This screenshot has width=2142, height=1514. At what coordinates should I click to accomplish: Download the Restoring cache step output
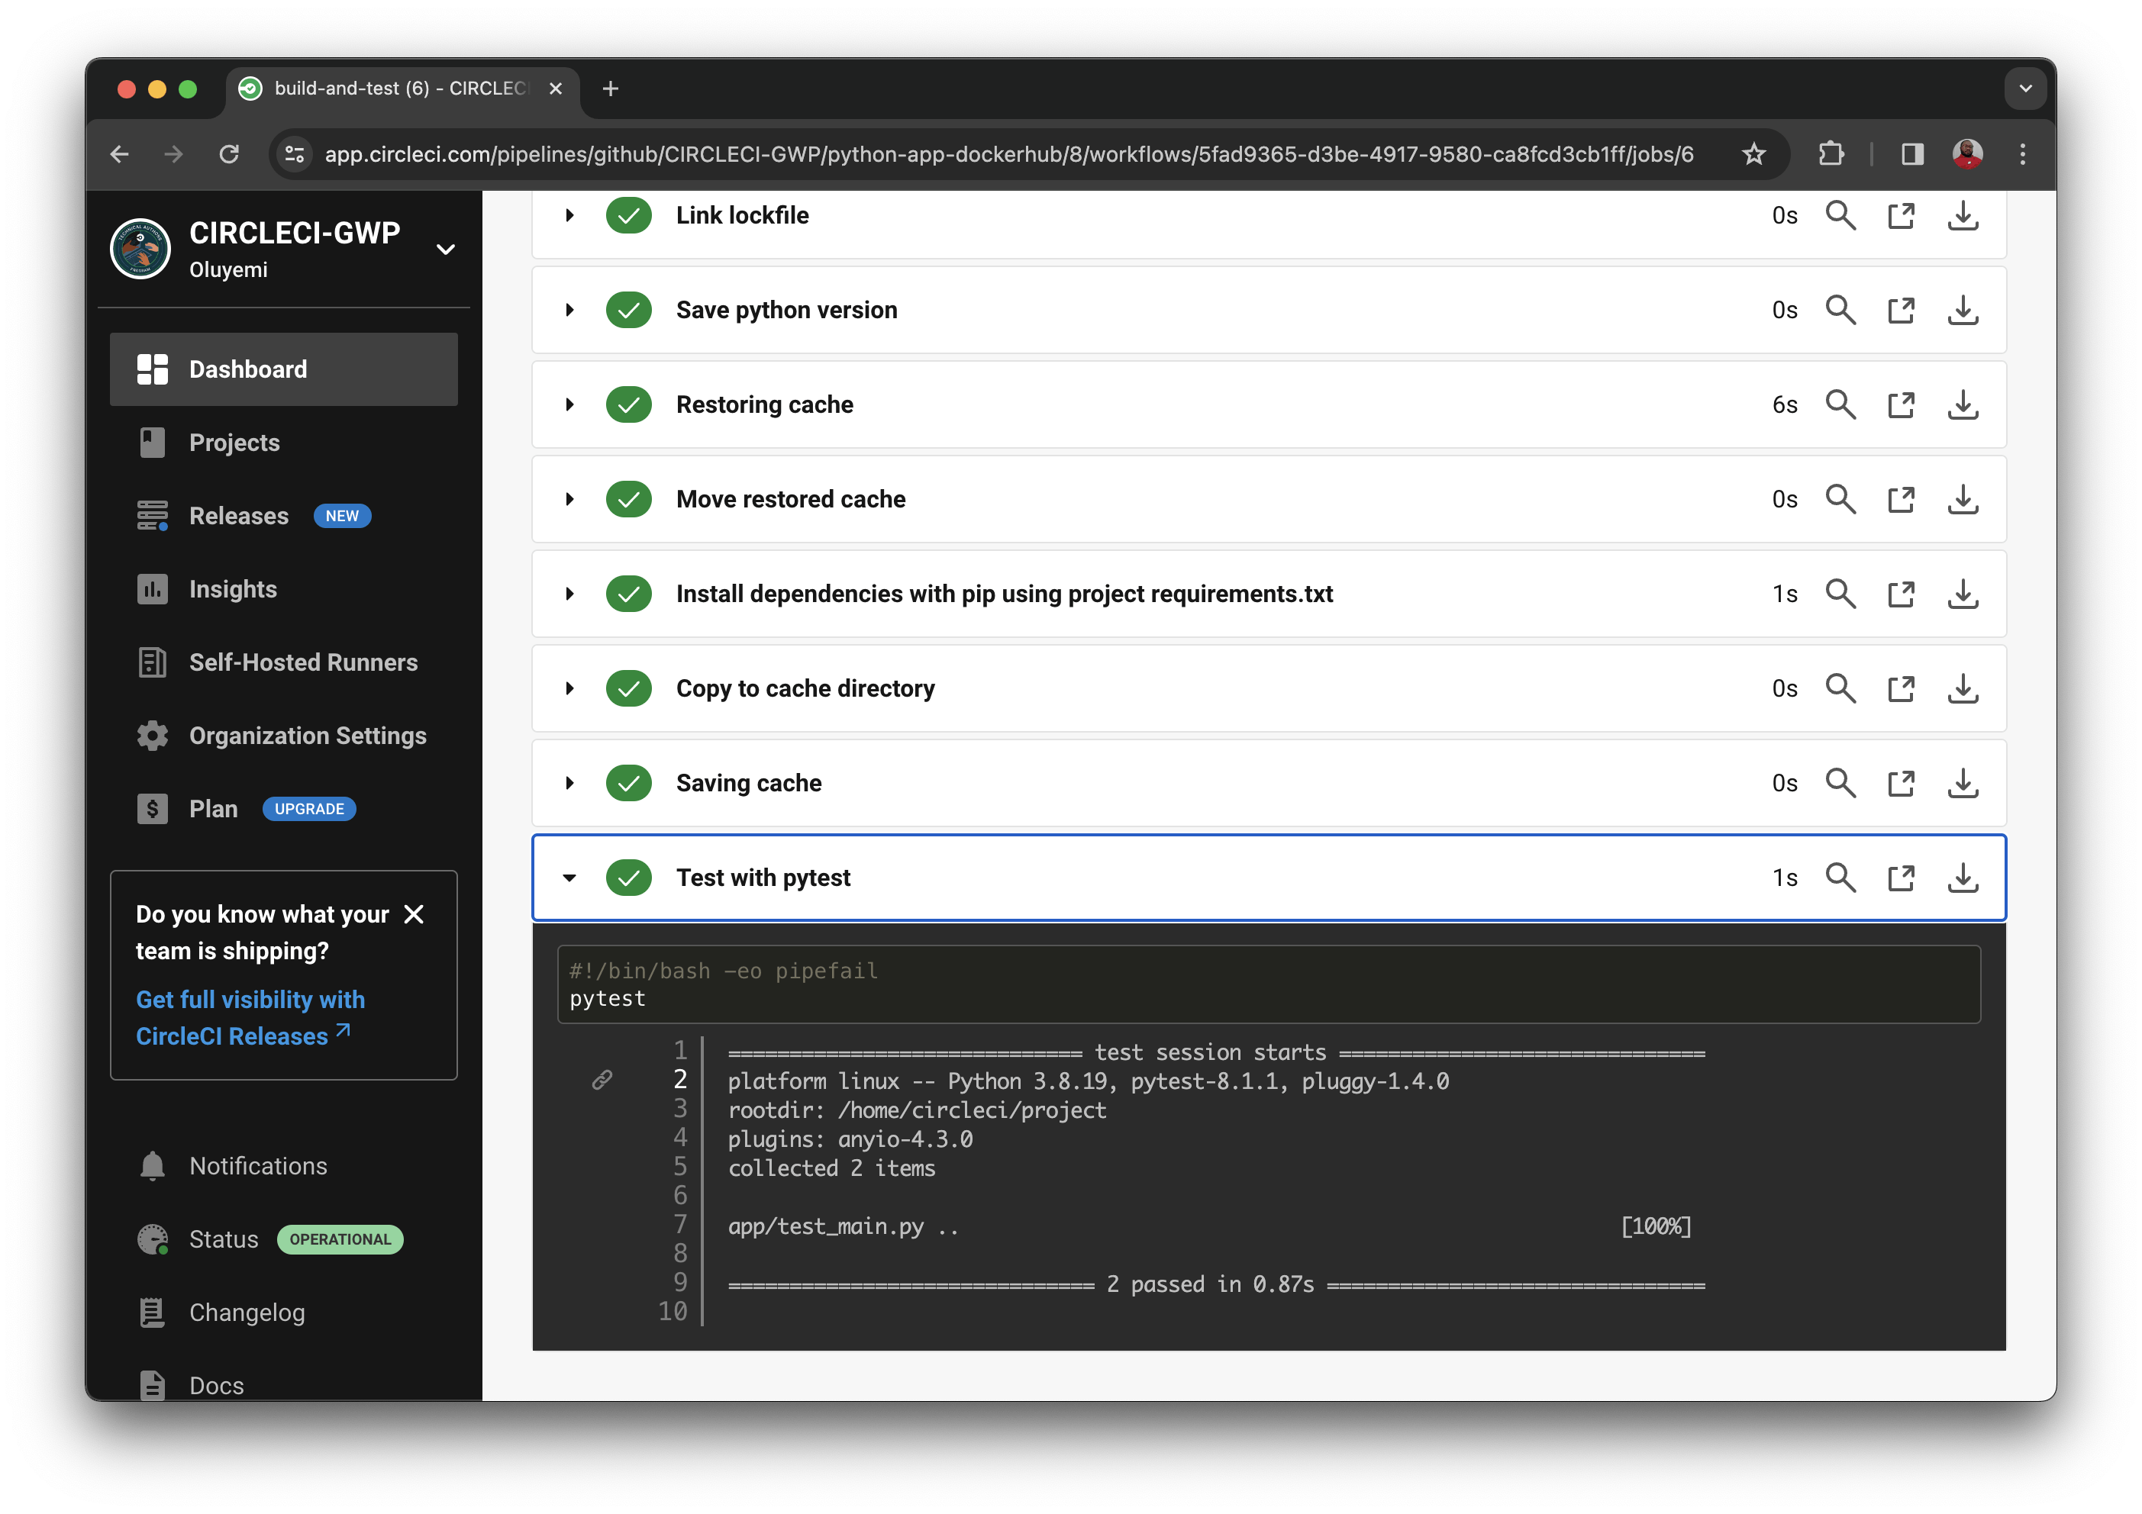tap(1963, 404)
